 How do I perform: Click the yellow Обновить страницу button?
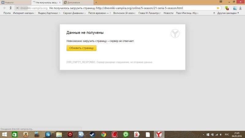pos(81,48)
